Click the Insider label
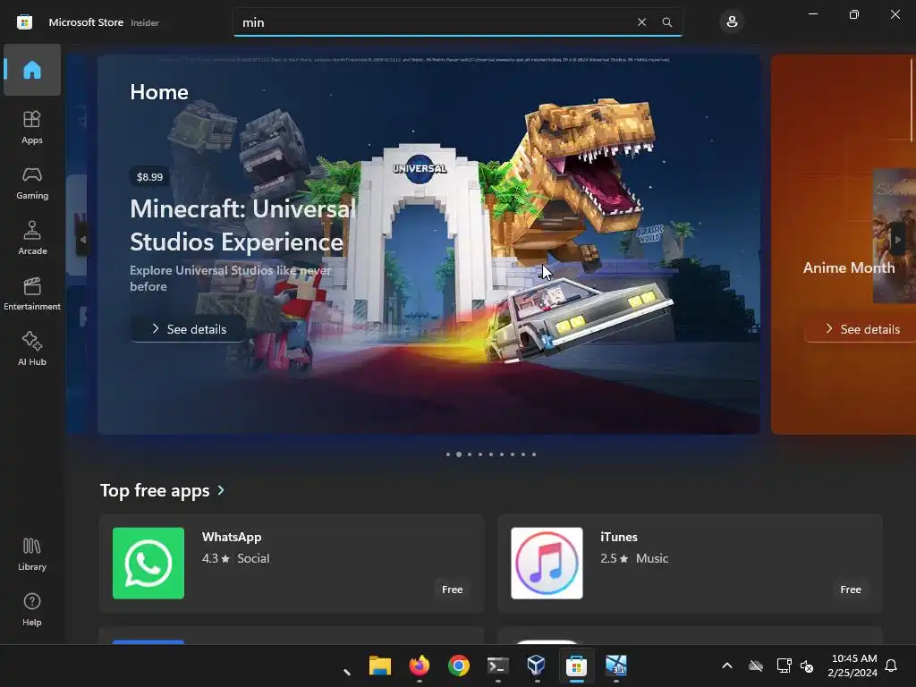 145,22
